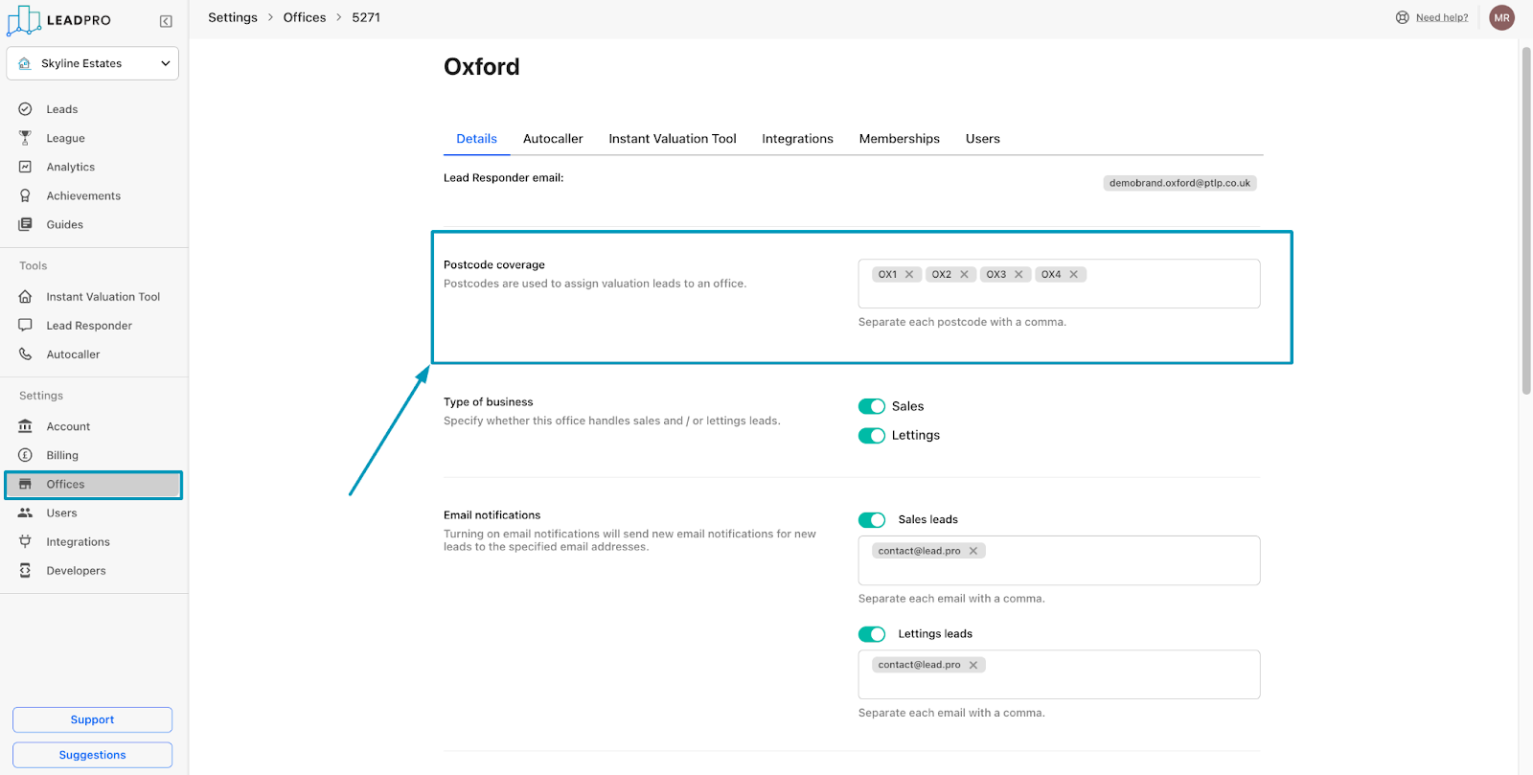1533x775 pixels.
Task: Open the Need help? link
Action: point(1441,17)
